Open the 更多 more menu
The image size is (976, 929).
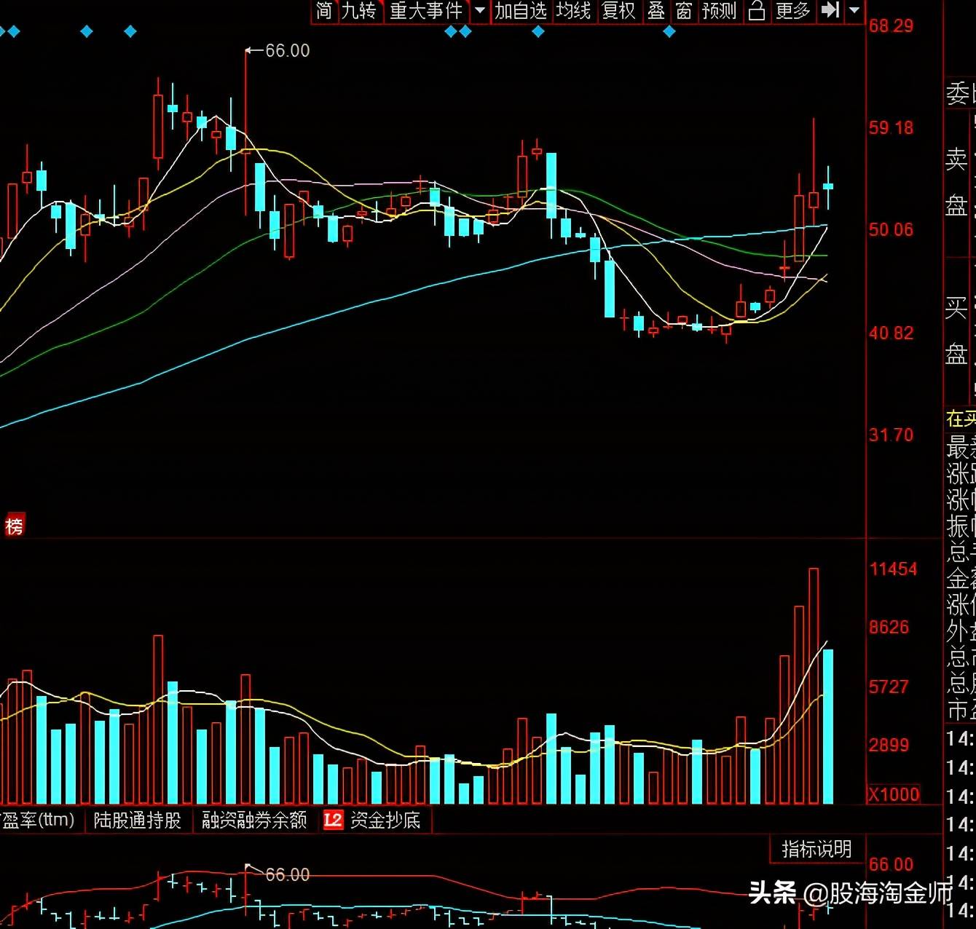(x=792, y=11)
